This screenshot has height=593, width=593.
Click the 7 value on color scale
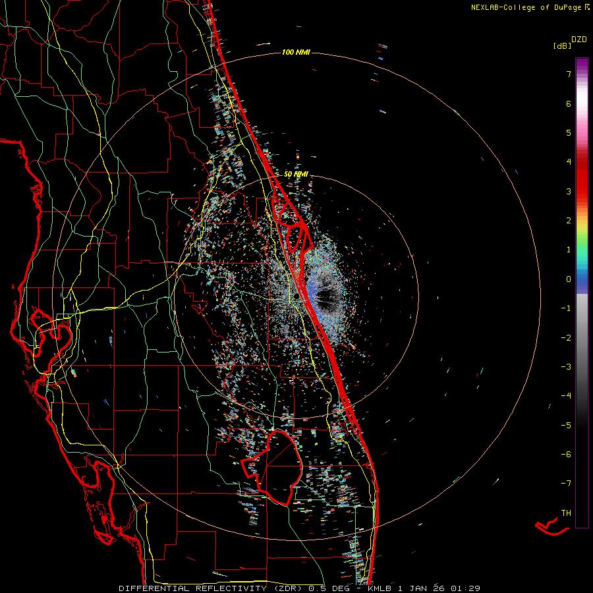tap(569, 74)
